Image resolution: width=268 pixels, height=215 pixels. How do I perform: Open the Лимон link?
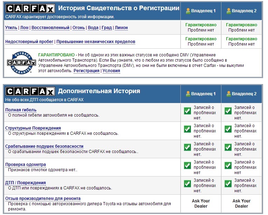pos(121,28)
